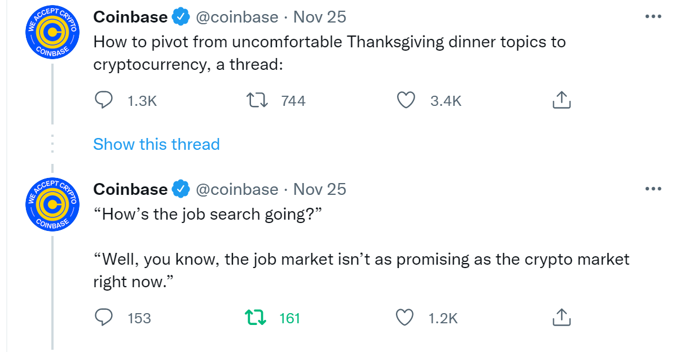674x352 pixels.
Task: Open @coinbase handle in second tweet
Action: coord(237,189)
